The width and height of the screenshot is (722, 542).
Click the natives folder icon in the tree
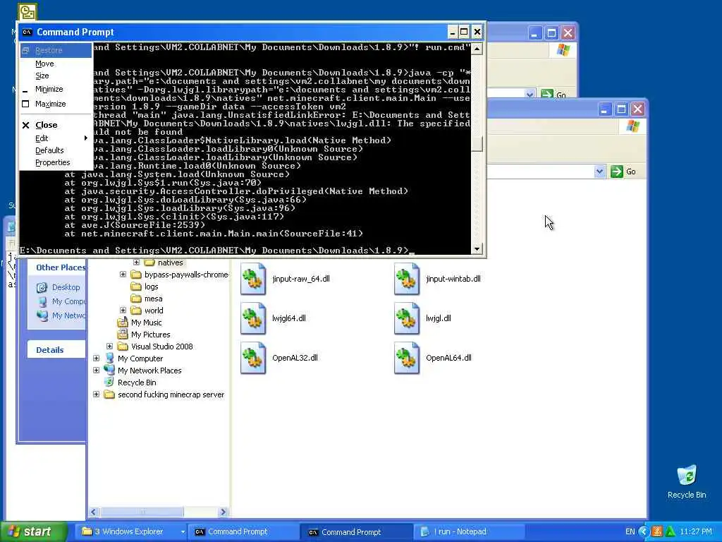pos(149,263)
